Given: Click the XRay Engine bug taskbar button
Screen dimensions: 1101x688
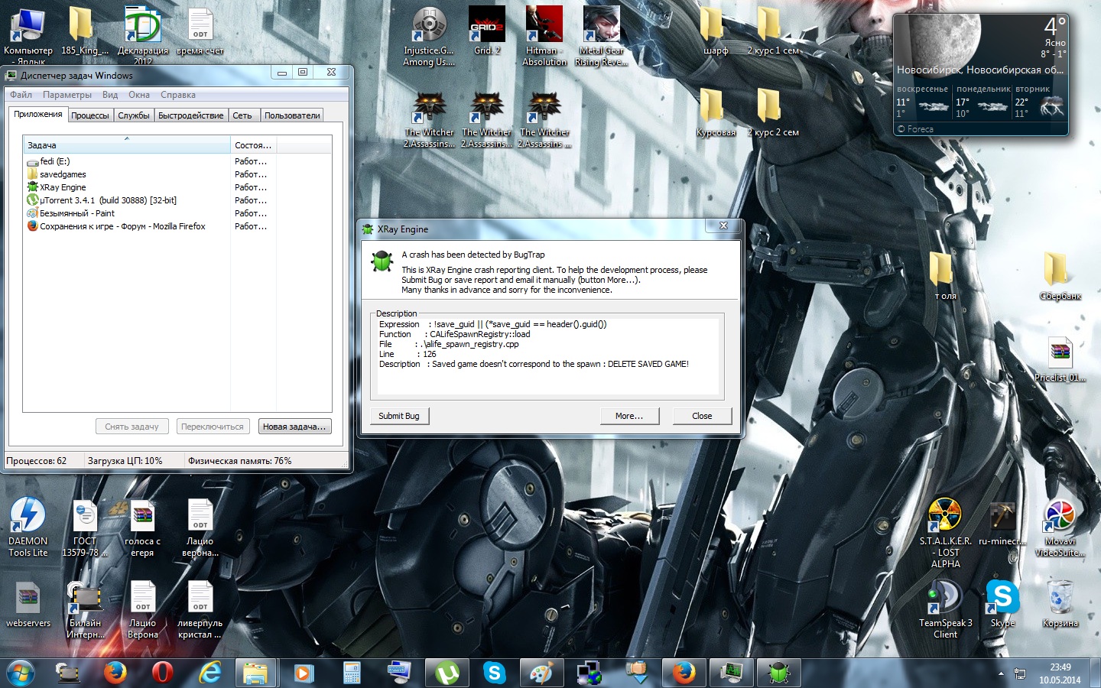Looking at the screenshot, I should click(x=778, y=673).
